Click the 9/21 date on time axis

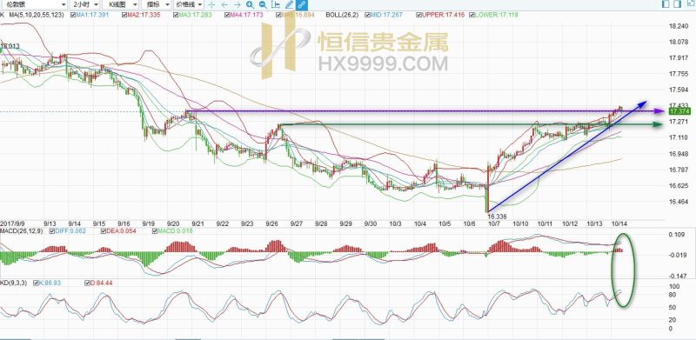coord(198,223)
